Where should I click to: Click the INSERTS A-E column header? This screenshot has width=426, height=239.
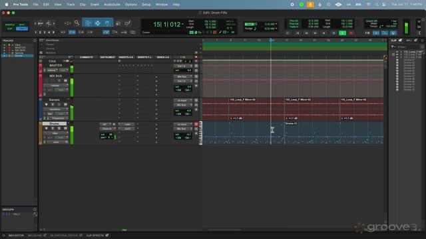pos(126,57)
